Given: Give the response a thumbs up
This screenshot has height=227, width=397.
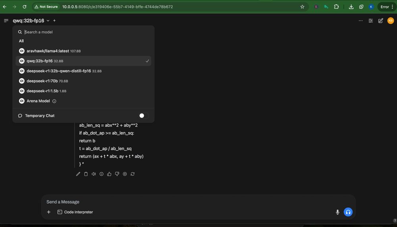Looking at the screenshot, I should (x=109, y=174).
